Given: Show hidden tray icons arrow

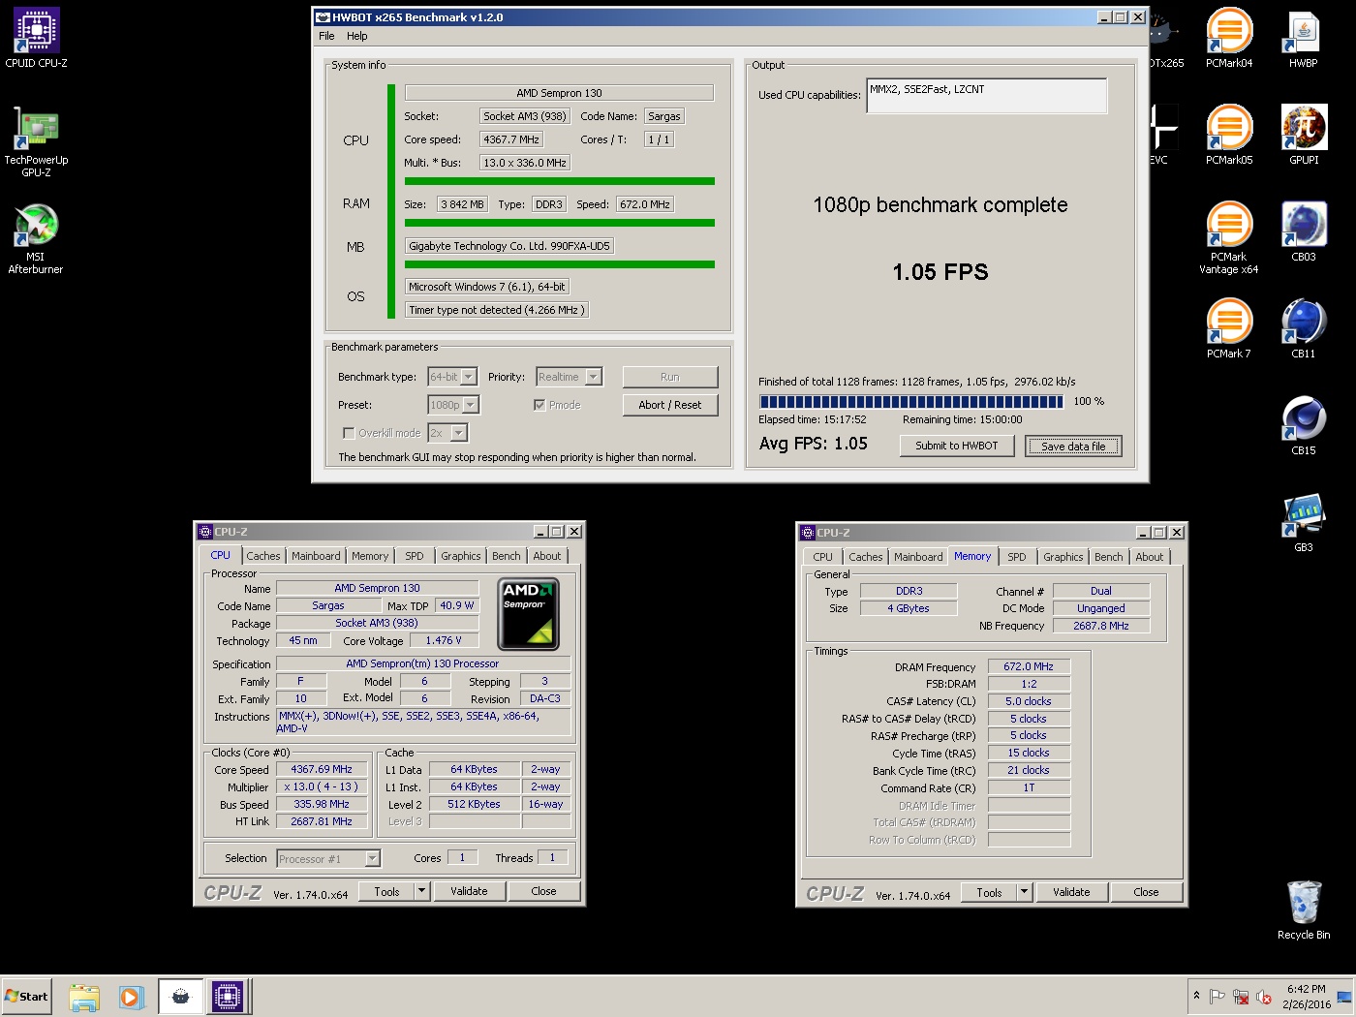Looking at the screenshot, I should tap(1197, 996).
